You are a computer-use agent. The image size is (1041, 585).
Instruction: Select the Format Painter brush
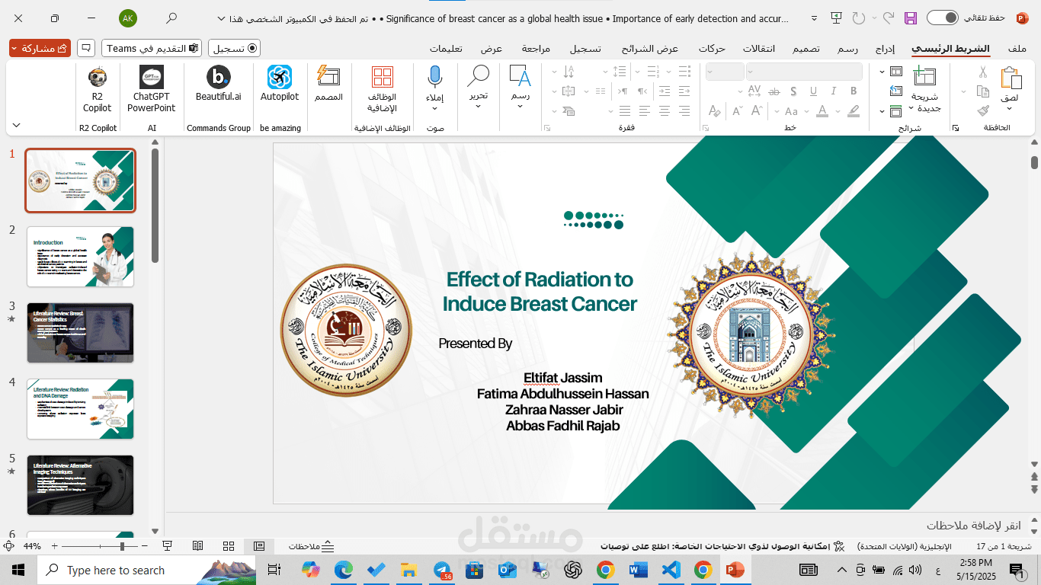coord(983,110)
